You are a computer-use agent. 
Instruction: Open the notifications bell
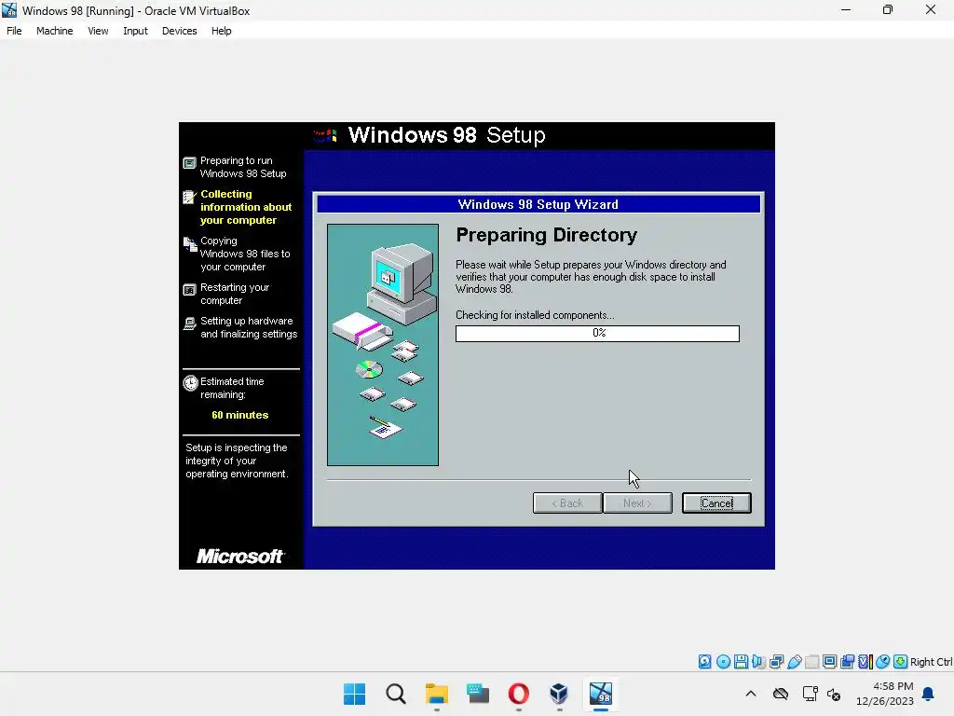[x=928, y=694]
